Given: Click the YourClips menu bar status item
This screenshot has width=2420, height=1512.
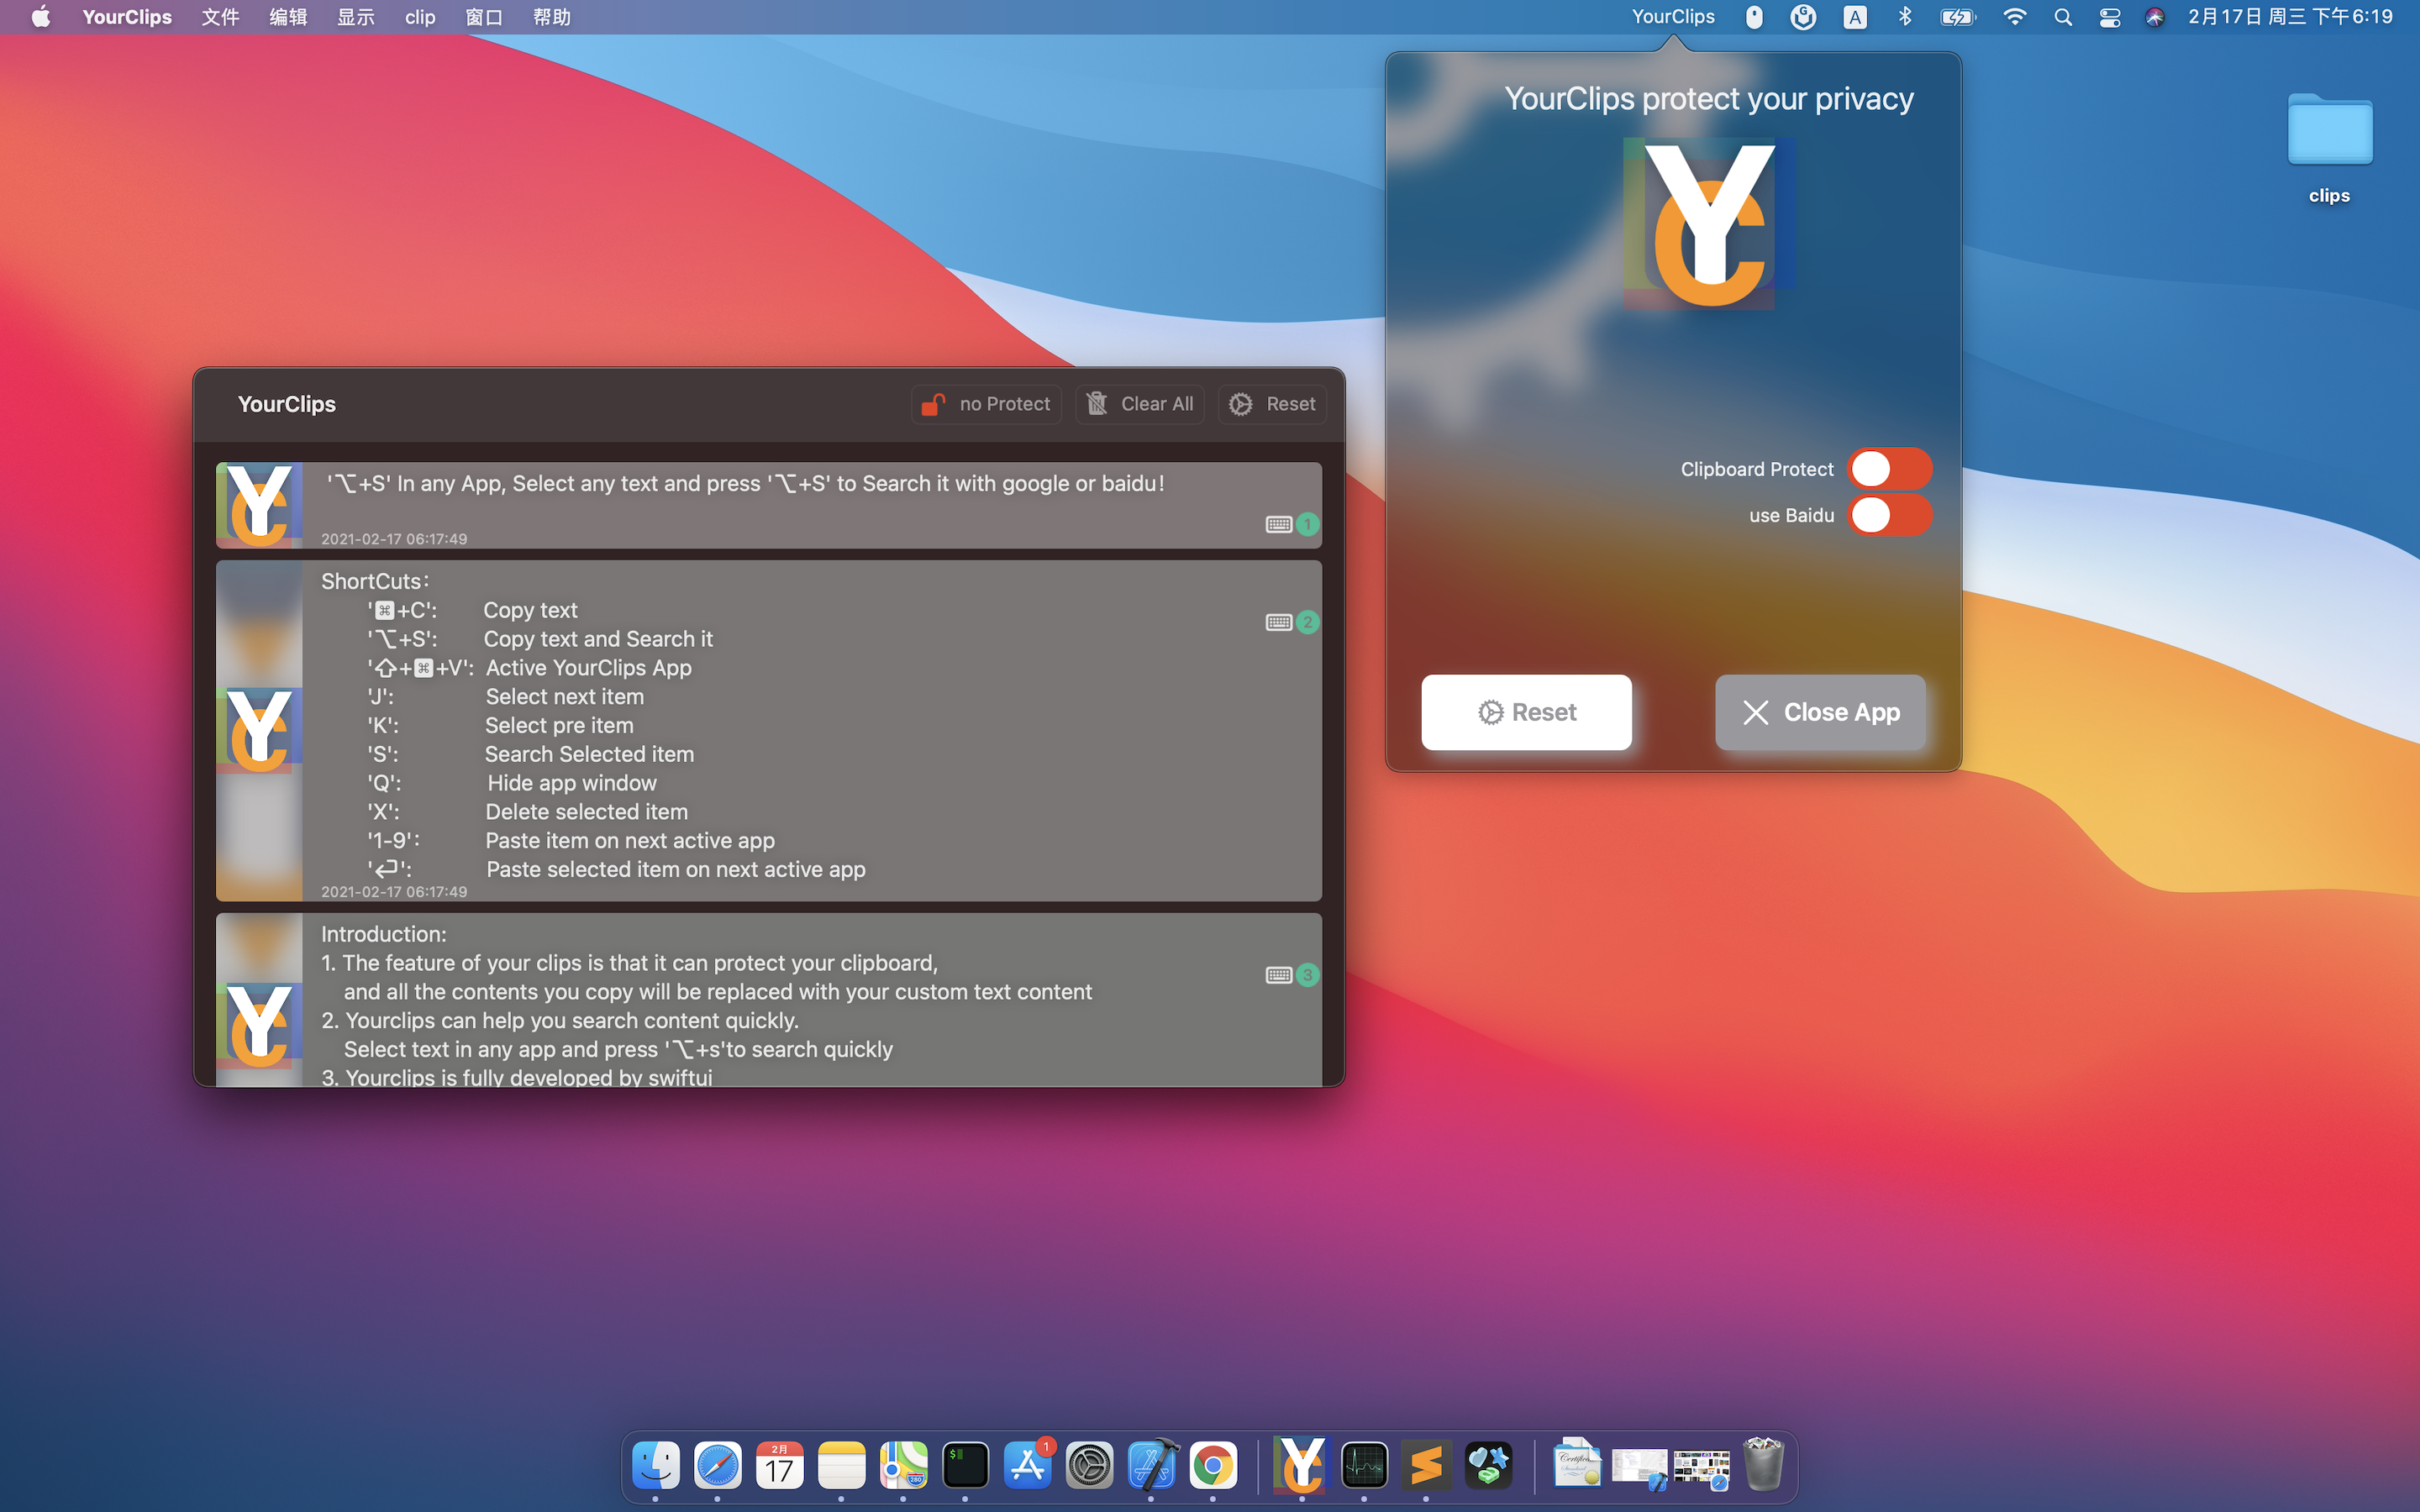Looking at the screenshot, I should 1673,17.
